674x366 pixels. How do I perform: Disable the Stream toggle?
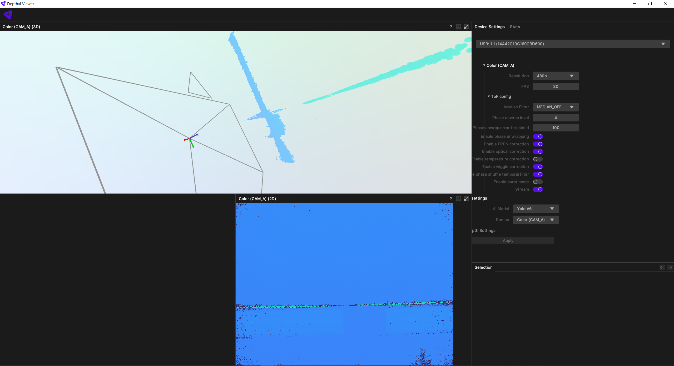538,189
